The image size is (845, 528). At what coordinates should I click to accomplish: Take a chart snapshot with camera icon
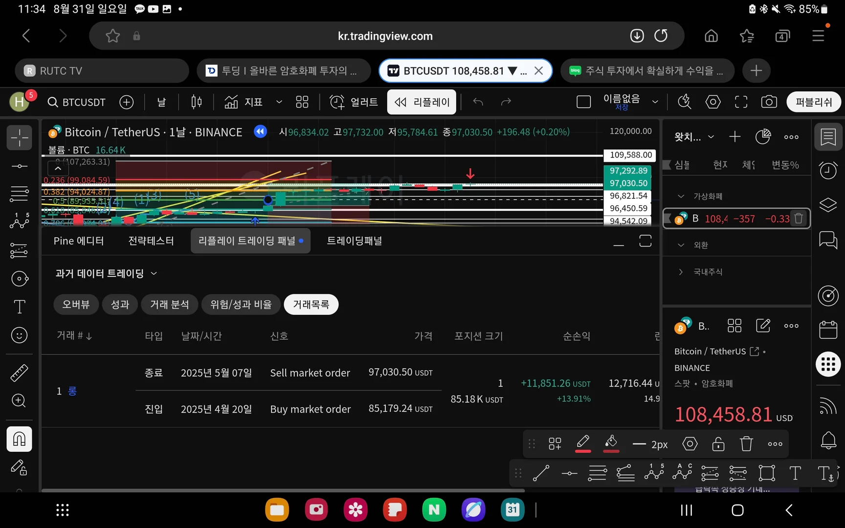coord(769,102)
